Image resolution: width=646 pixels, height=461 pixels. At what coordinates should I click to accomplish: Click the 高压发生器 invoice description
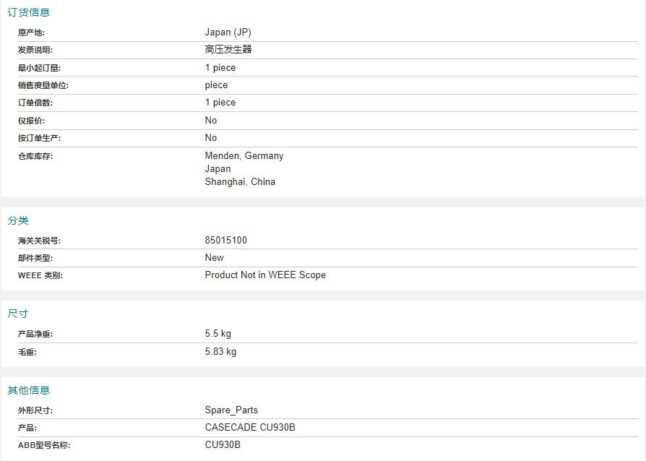[x=228, y=49]
